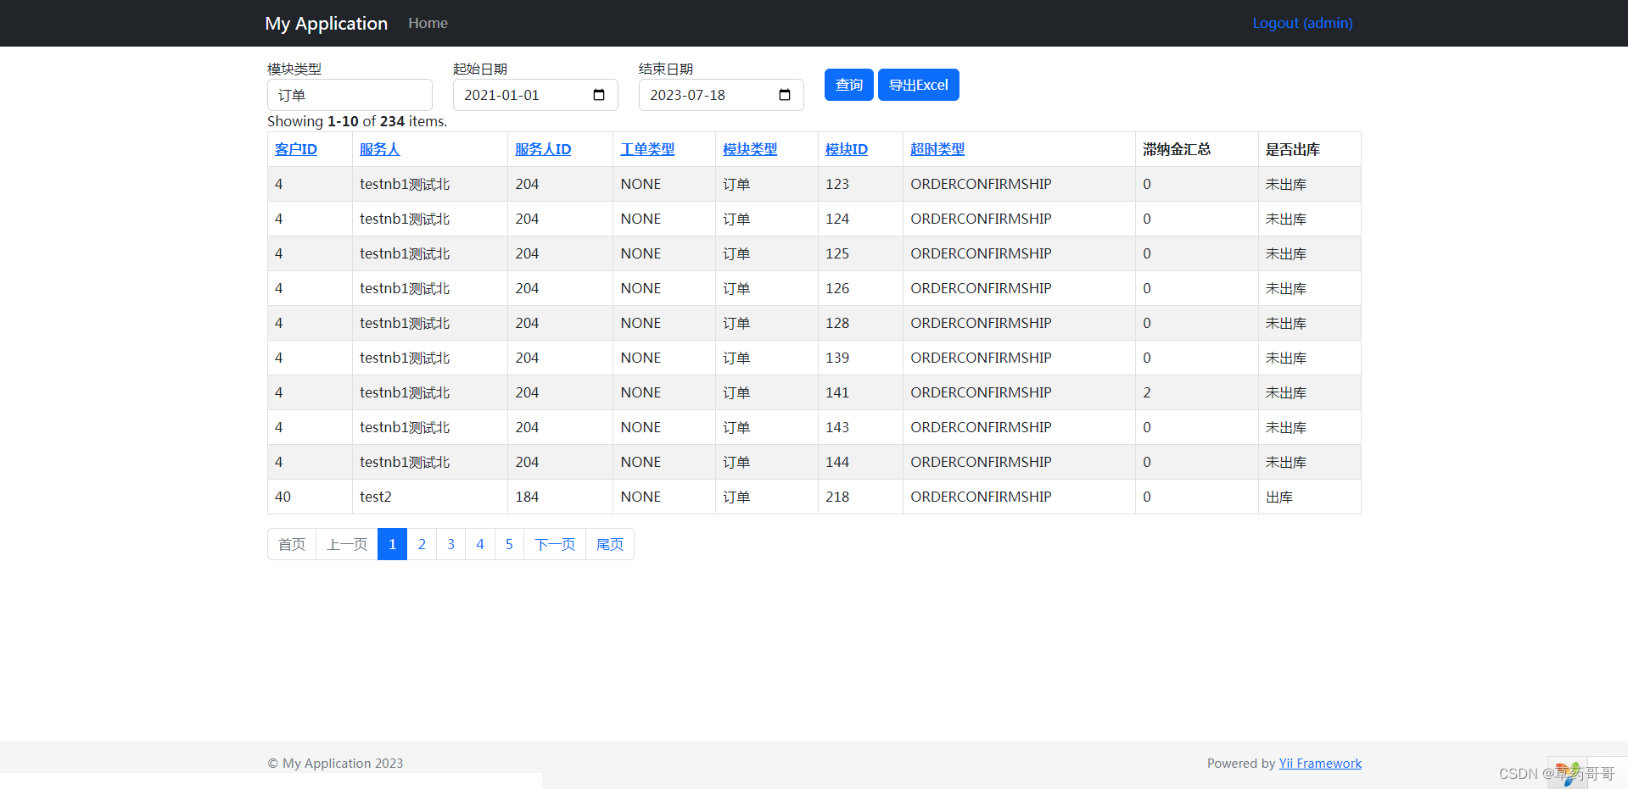Viewport: 1628px width, 789px height.
Task: Open the Yii Framework link in footer
Action: (1319, 763)
